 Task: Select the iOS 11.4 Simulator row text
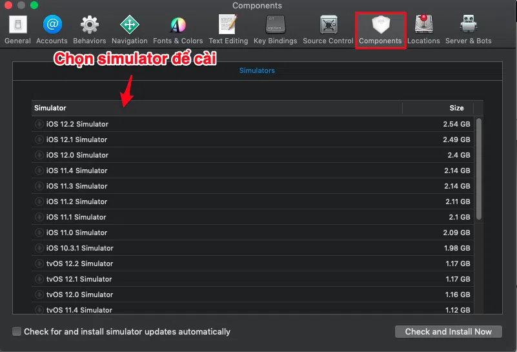tap(77, 171)
